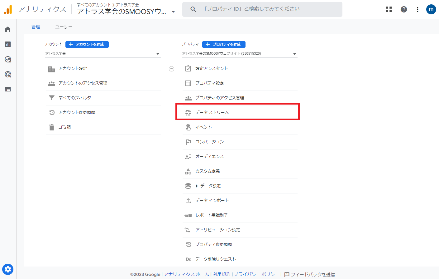Click the property search input field
The height and width of the screenshot is (279, 439).
click(x=262, y=9)
